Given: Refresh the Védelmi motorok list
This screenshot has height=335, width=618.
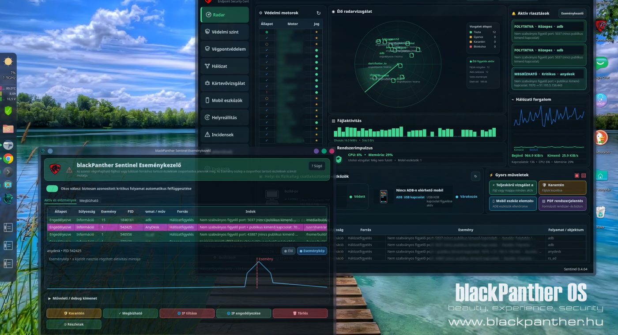Looking at the screenshot, I should point(319,13).
